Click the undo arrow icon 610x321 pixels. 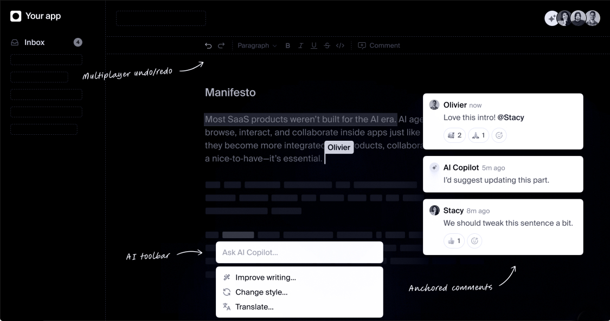(208, 46)
